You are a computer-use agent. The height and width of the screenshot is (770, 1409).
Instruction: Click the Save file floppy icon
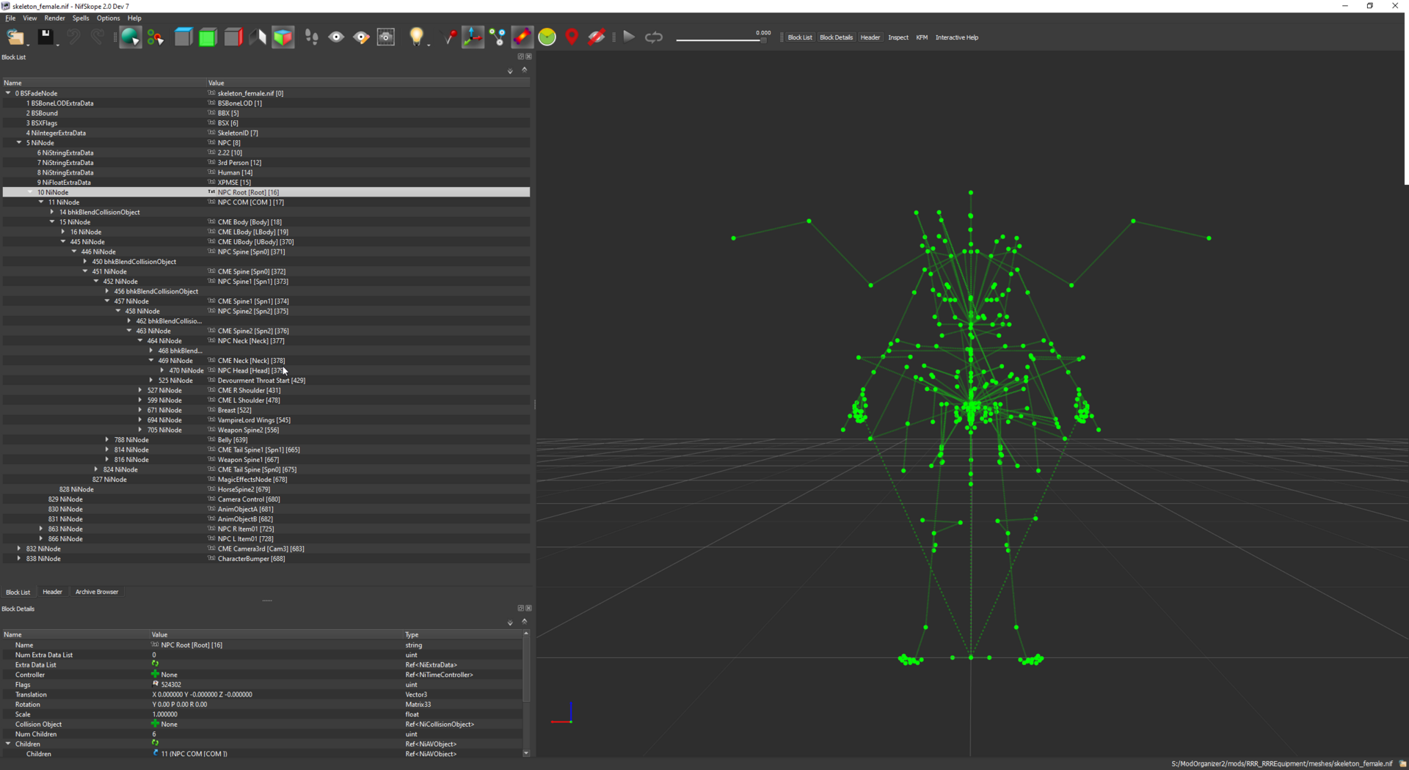[45, 37]
